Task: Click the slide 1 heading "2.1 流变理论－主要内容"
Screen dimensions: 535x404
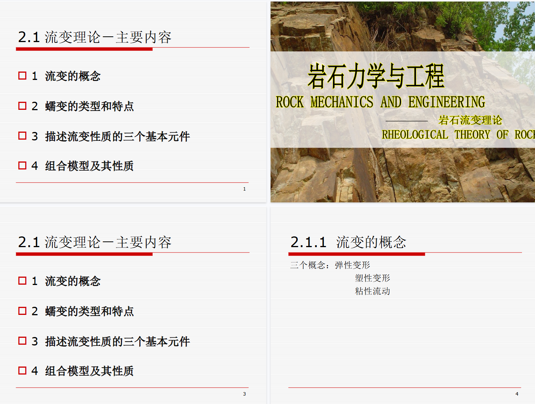Action: 95,37
